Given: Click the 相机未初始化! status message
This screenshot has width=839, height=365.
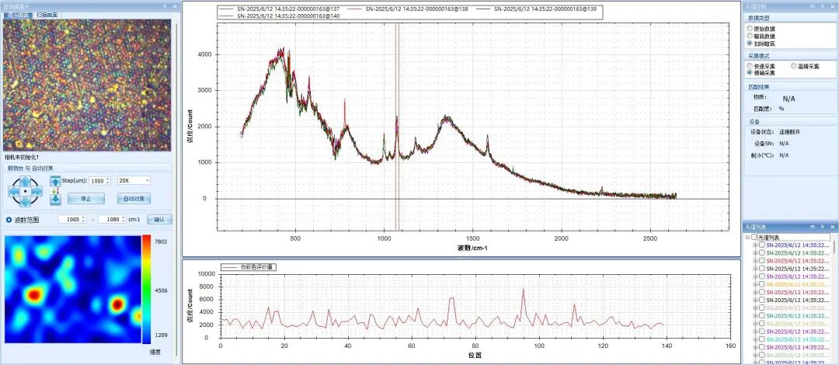Looking at the screenshot, I should 21,158.
